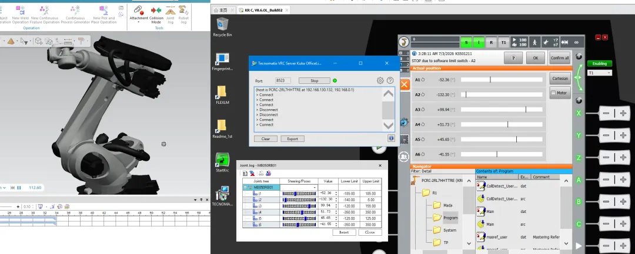Open Steering/Poses dropdown for MB050RB01

[315, 188]
